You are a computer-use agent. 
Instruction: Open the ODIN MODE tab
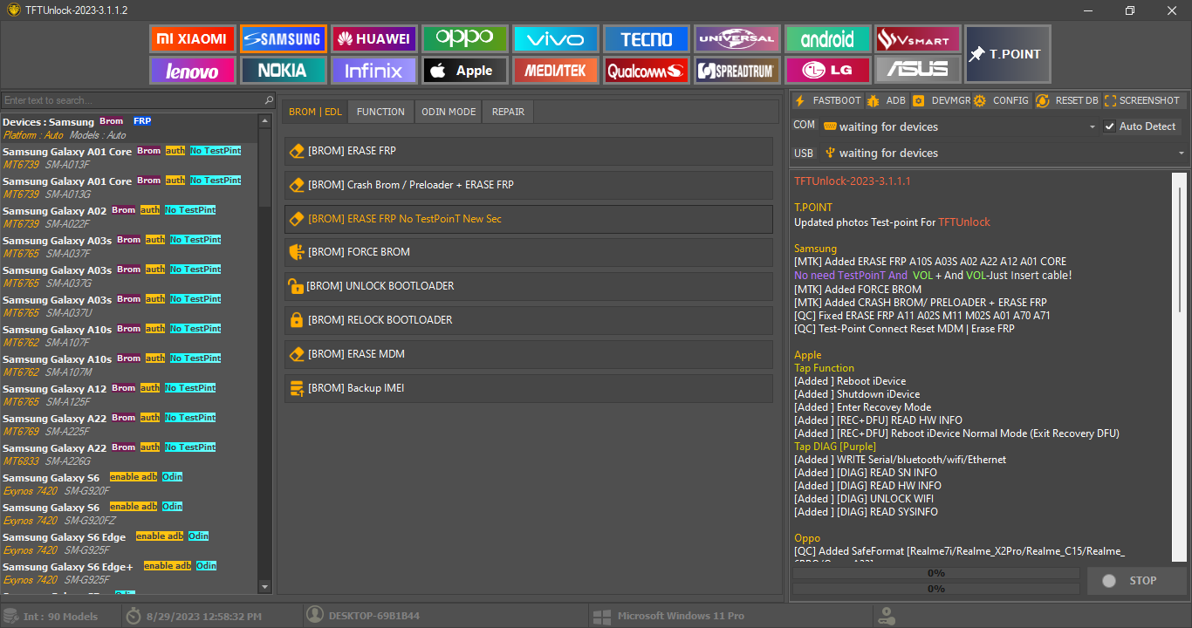449,112
